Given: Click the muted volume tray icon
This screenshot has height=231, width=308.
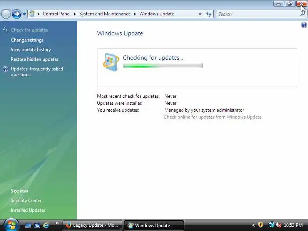Looking at the screenshot, I should pyautogui.click(x=278, y=225).
